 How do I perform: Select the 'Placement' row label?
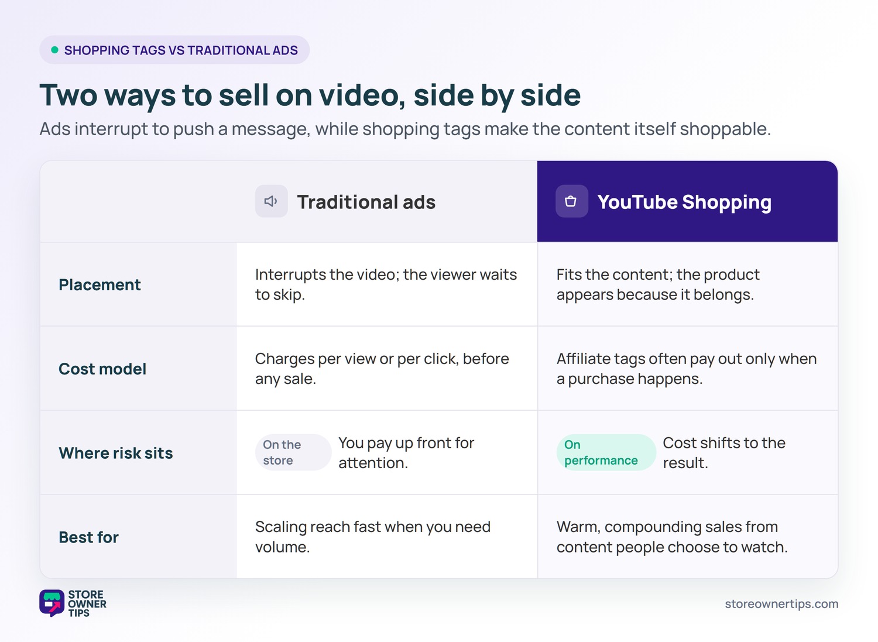(x=100, y=284)
